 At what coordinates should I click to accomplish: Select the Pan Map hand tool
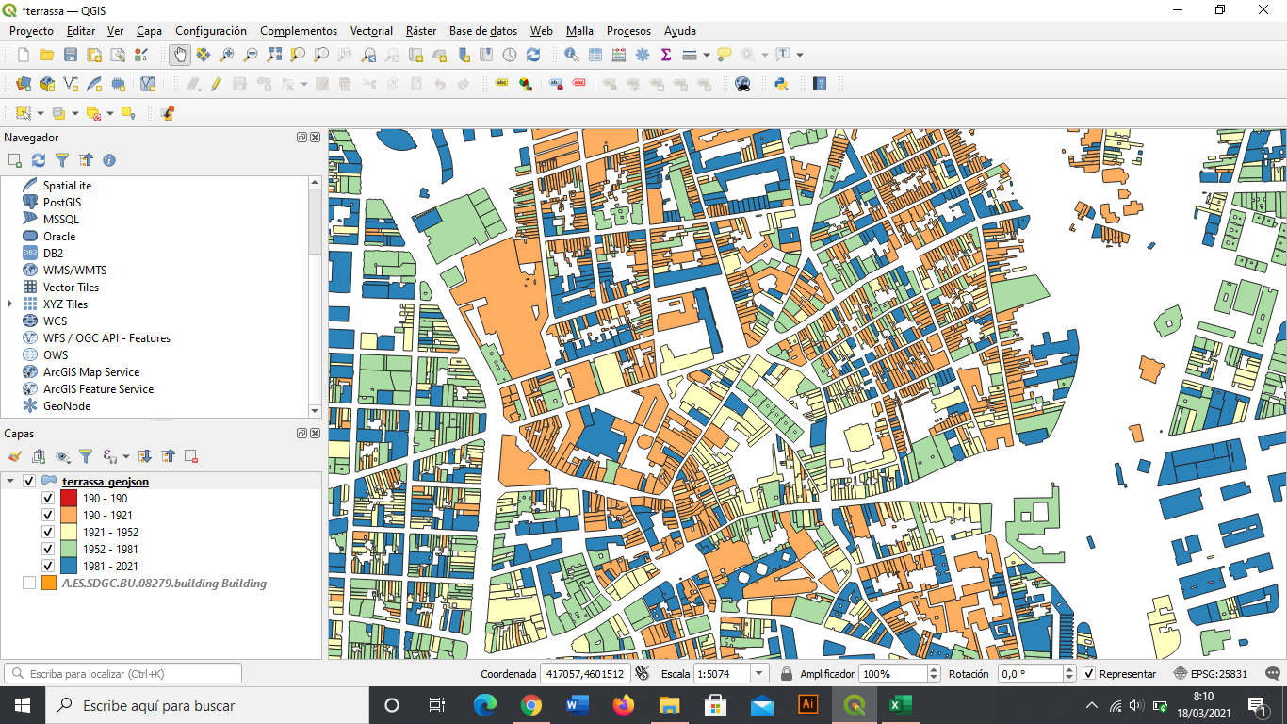click(x=179, y=55)
